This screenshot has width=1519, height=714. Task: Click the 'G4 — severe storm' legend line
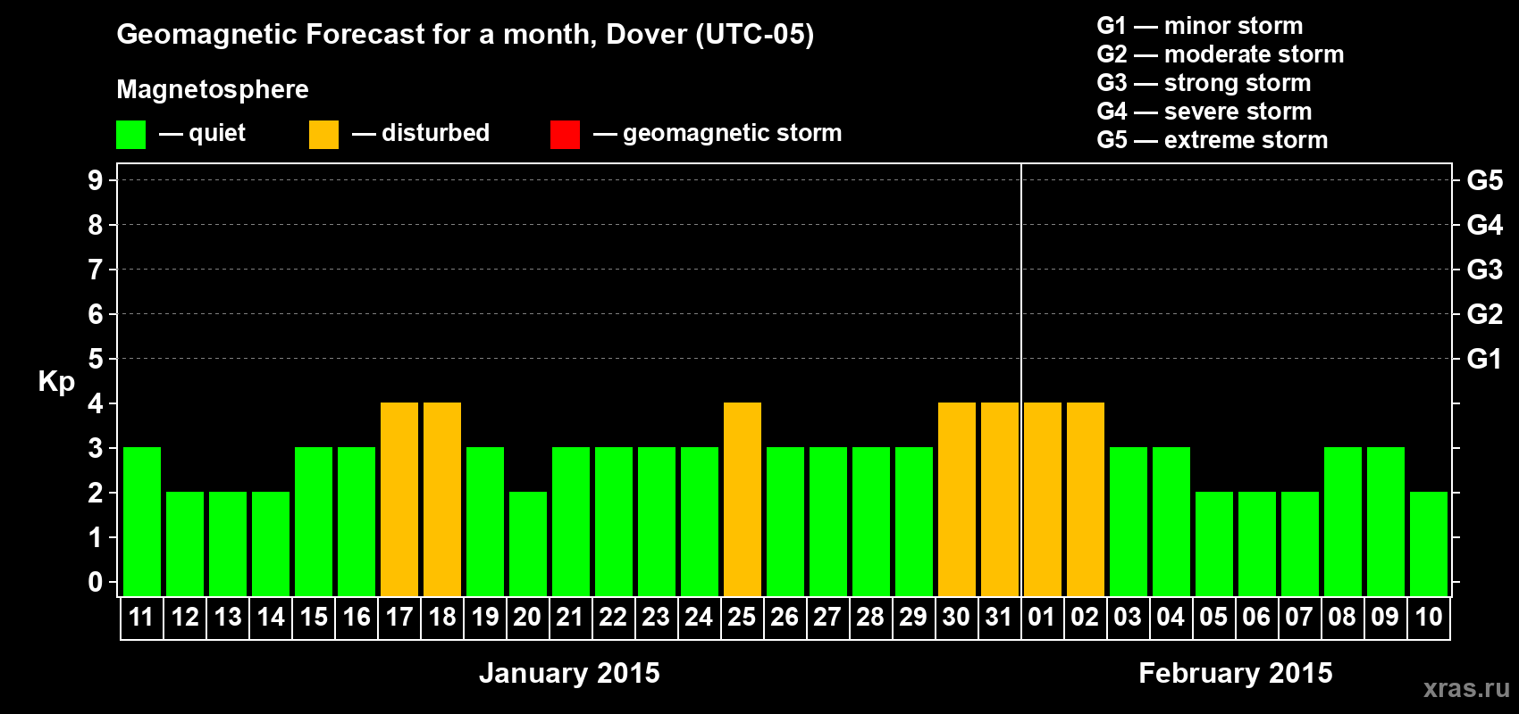pyautogui.click(x=1204, y=112)
